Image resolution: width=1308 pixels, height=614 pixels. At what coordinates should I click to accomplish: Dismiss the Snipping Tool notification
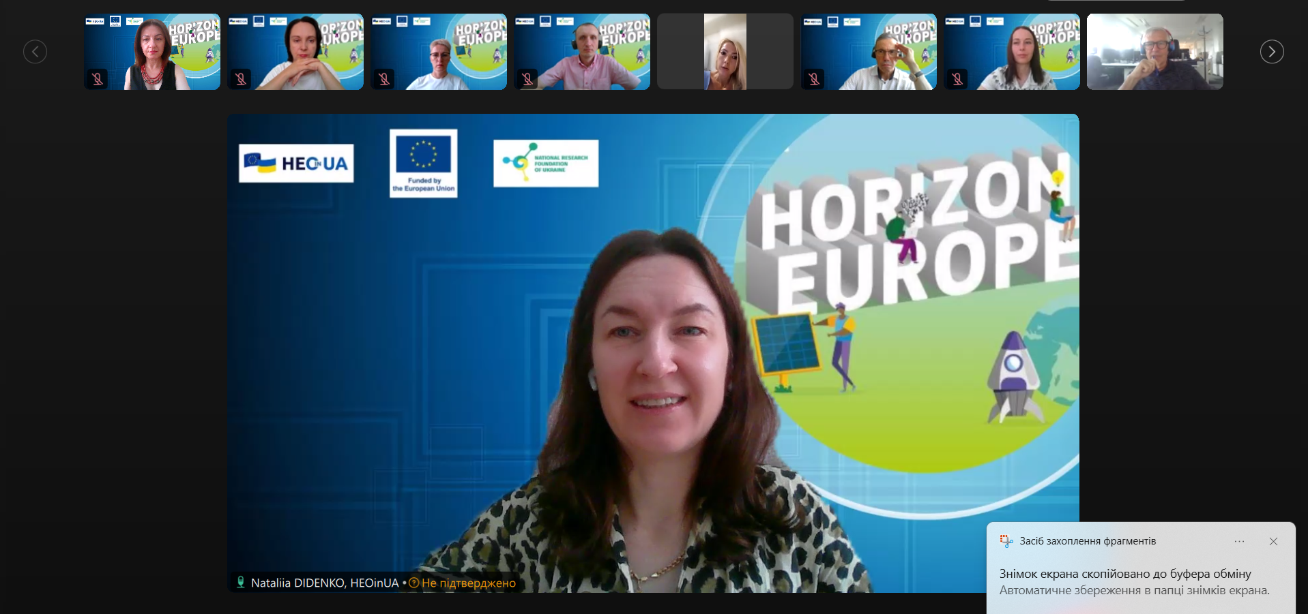(1273, 541)
